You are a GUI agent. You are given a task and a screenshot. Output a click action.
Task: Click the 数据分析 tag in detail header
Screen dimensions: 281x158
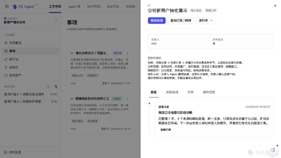click(x=211, y=10)
